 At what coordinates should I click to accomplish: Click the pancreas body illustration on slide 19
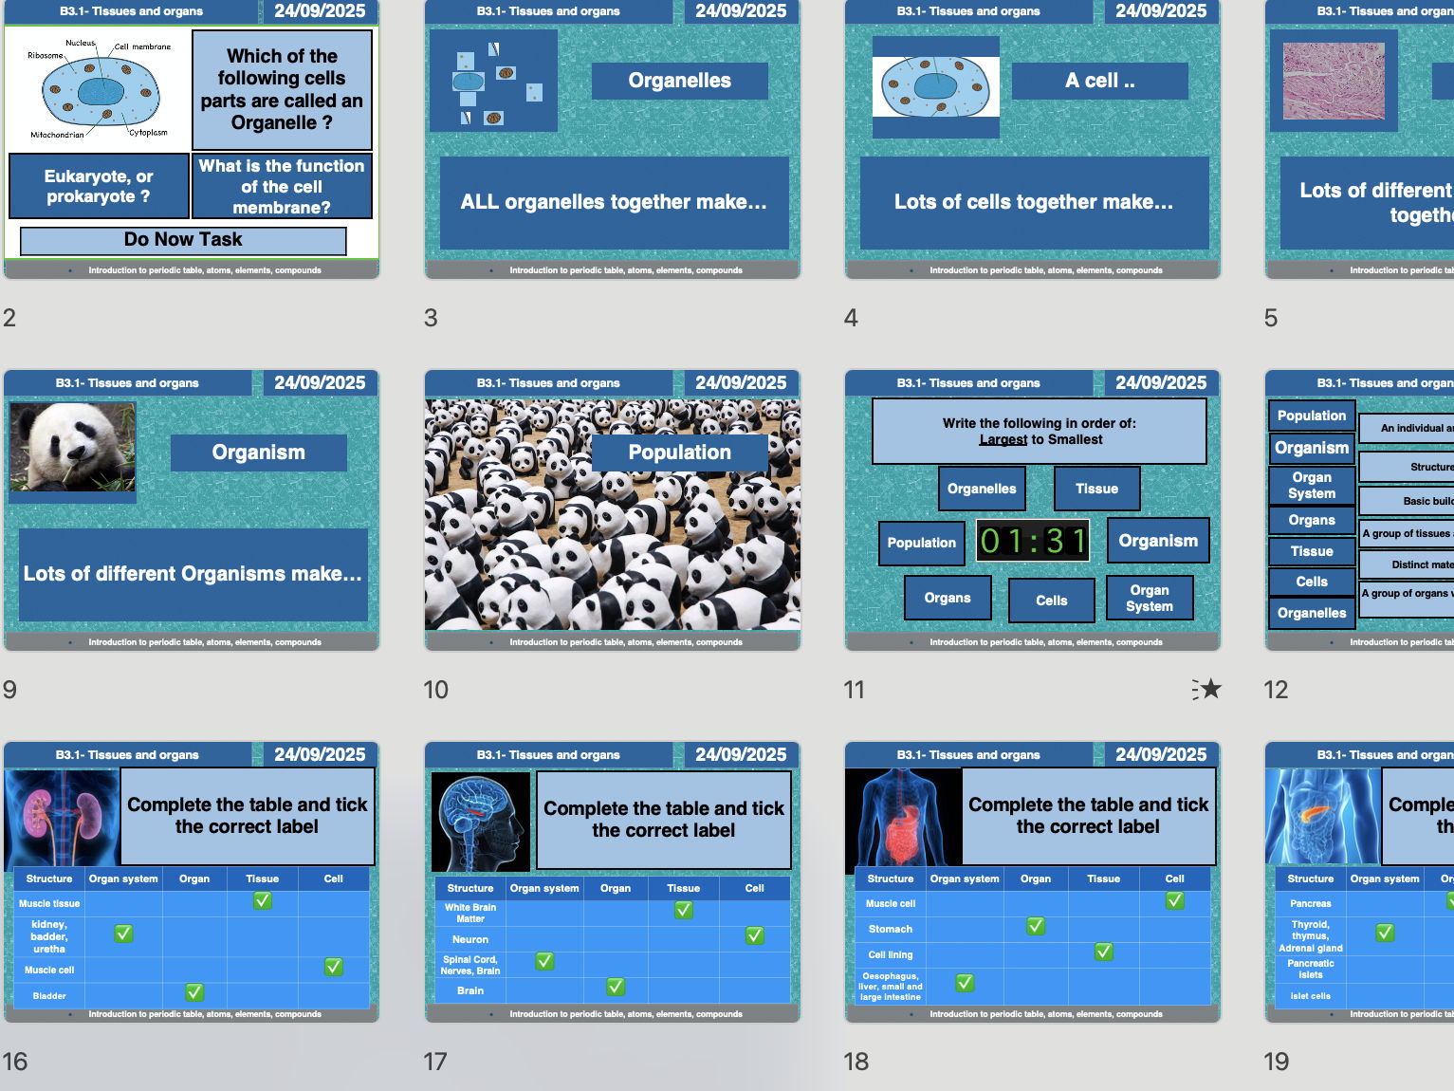pyautogui.click(x=1321, y=814)
